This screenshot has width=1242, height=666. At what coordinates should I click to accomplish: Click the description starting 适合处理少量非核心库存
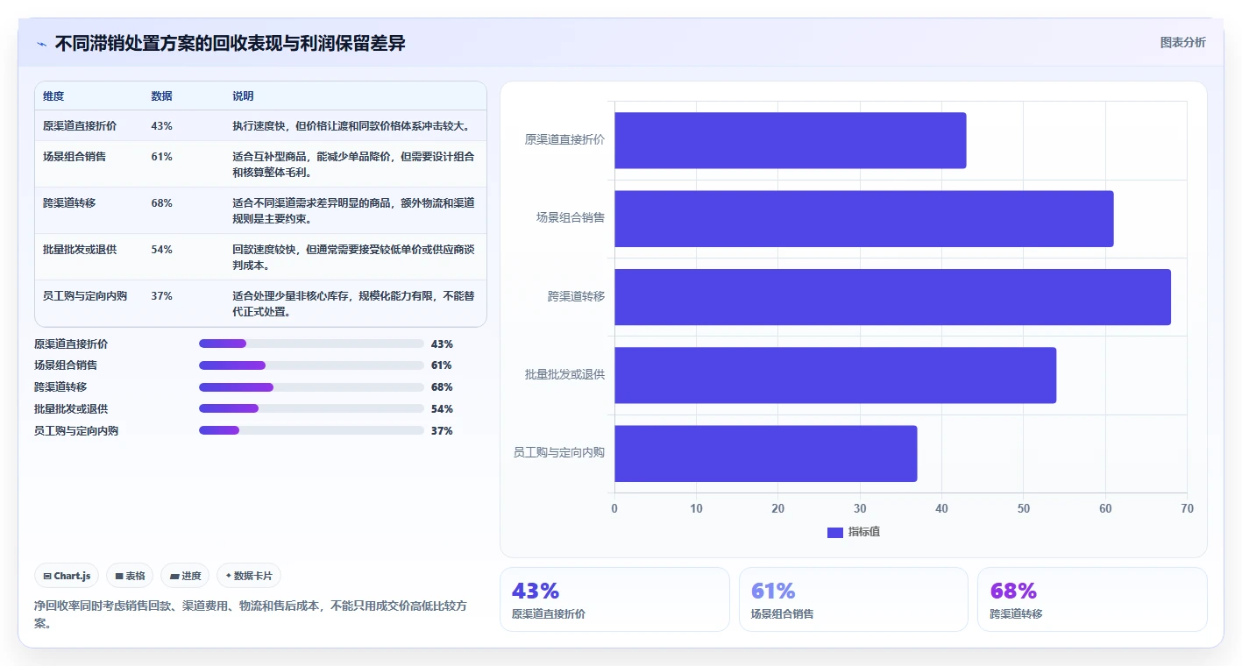(354, 304)
